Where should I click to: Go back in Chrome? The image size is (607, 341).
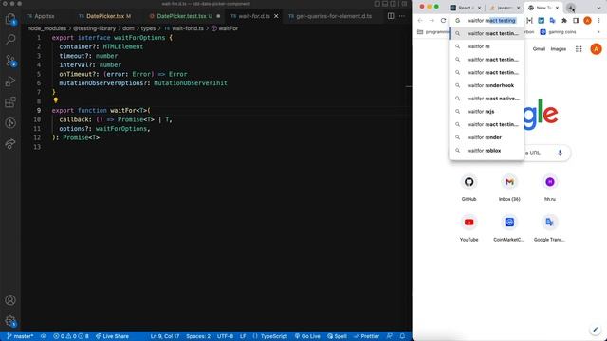tap(420, 21)
